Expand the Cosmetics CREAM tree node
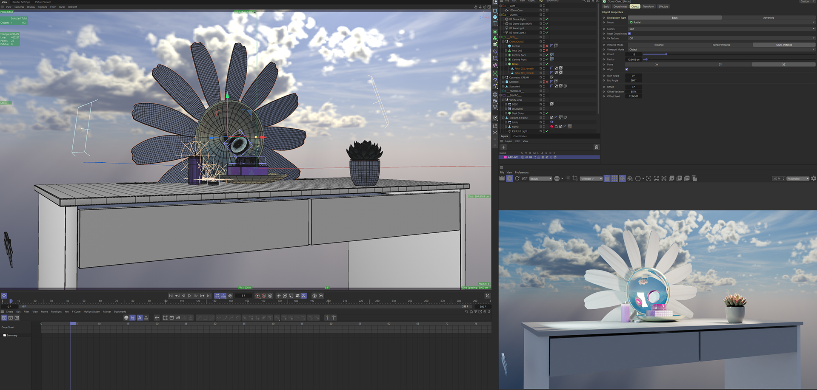The height and width of the screenshot is (390, 817). click(503, 77)
